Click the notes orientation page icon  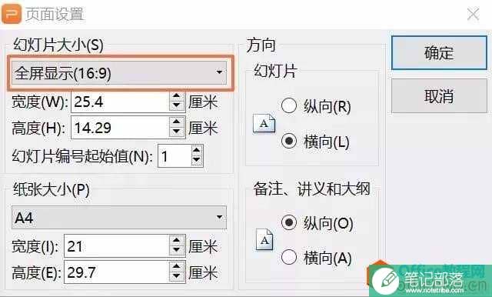pyautogui.click(x=264, y=239)
